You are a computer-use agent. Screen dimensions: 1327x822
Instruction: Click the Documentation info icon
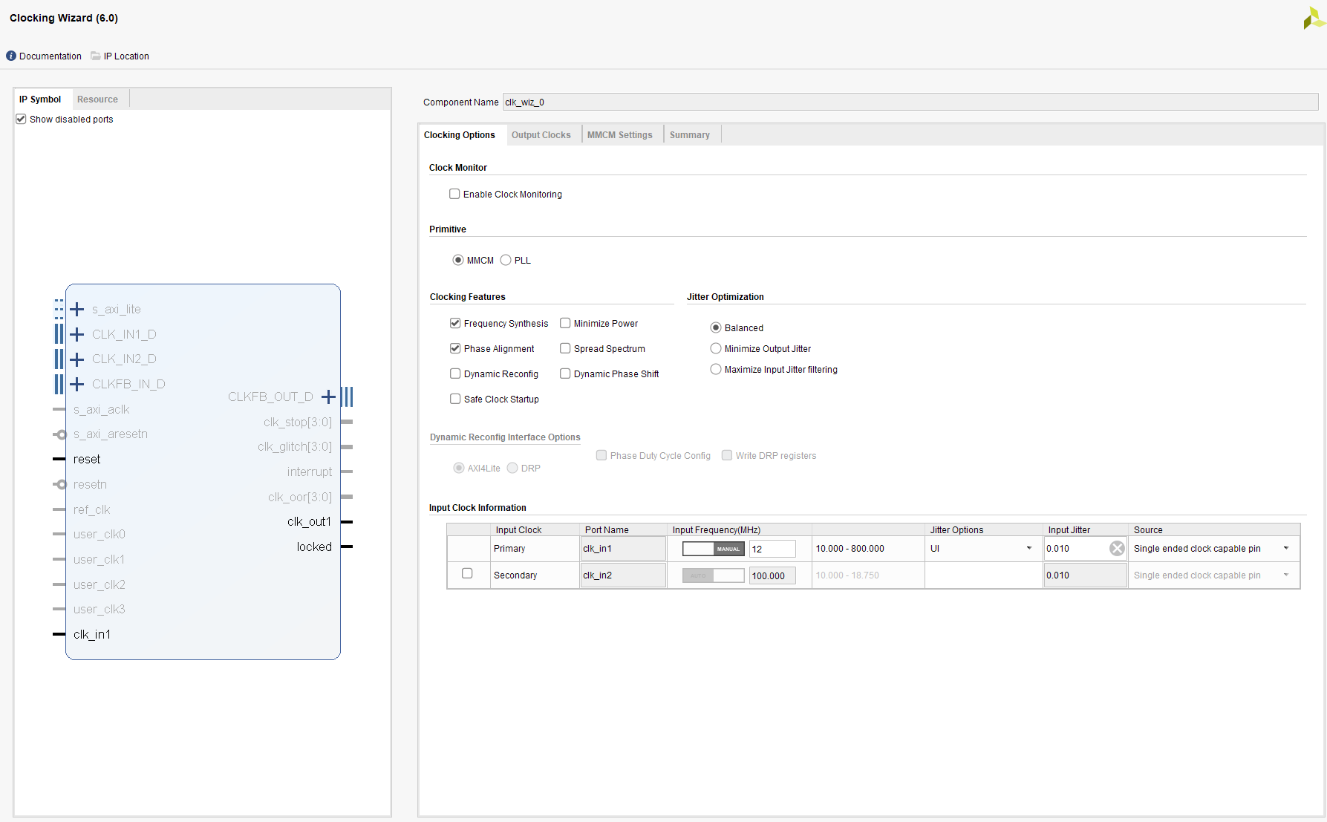[11, 56]
